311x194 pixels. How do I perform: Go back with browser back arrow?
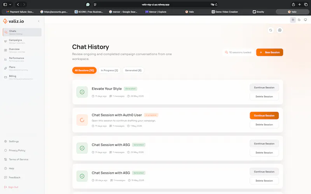coord(18,4)
